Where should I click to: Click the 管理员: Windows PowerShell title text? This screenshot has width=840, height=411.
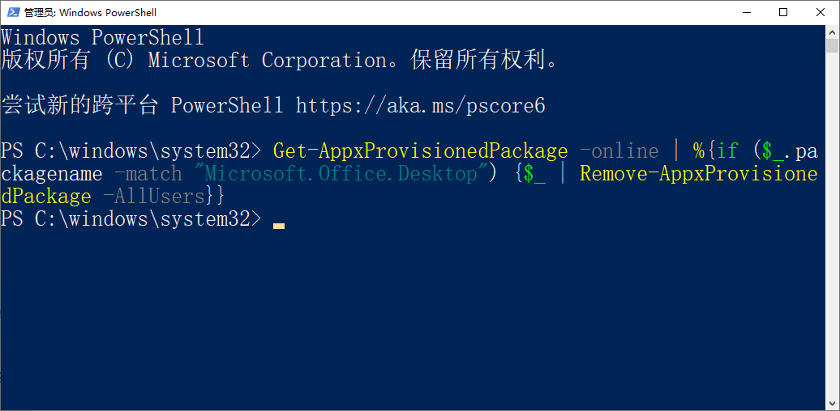(x=90, y=13)
